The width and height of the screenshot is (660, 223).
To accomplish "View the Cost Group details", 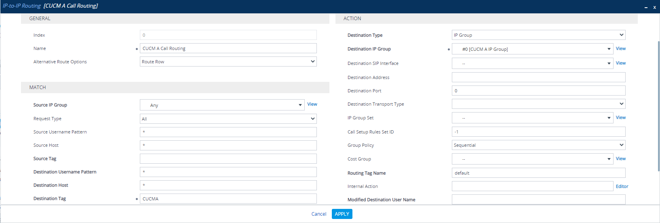I will click(x=620, y=158).
